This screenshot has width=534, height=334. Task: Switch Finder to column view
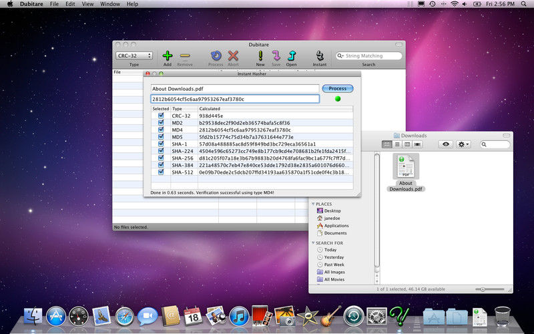tap(407, 144)
